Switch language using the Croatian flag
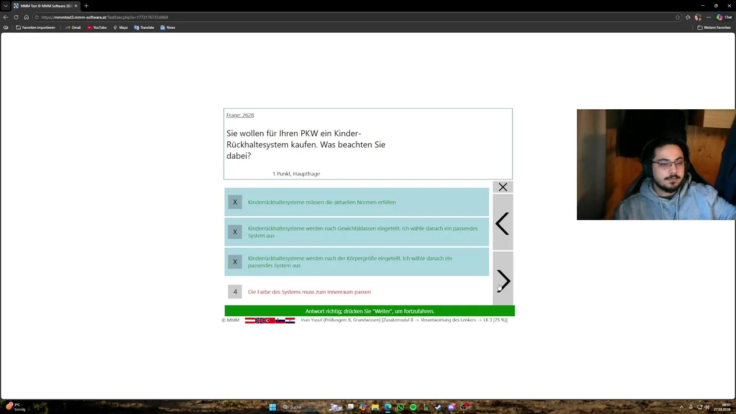The image size is (736, 414). click(290, 320)
